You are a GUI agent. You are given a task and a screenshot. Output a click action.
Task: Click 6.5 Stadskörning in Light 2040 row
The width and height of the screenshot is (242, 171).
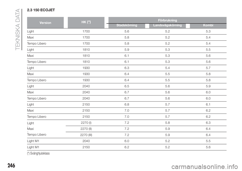coord(127,86)
